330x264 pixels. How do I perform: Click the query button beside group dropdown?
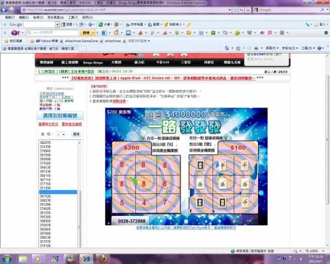click(x=76, y=134)
